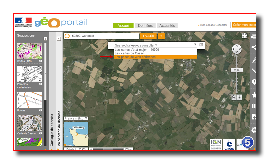Click the Échelle scale value field
270x164 pixels.
pyautogui.click(x=76, y=149)
